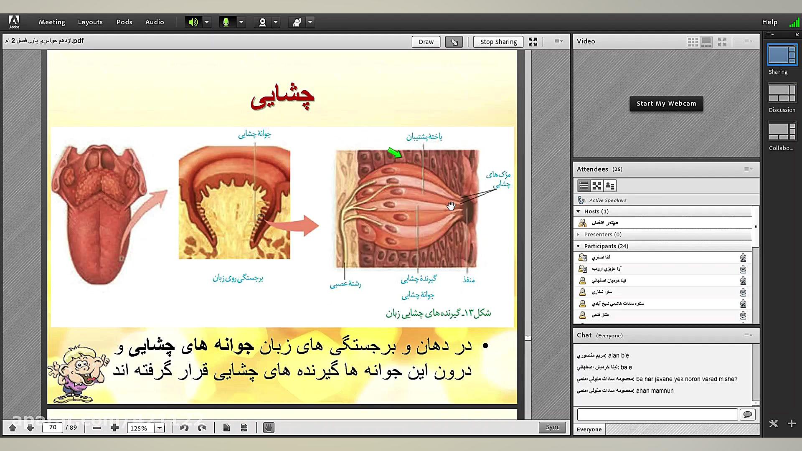Screen dimensions: 802x451
Task: Click microphone icon for آتنا اصغري
Action: tap(743, 258)
